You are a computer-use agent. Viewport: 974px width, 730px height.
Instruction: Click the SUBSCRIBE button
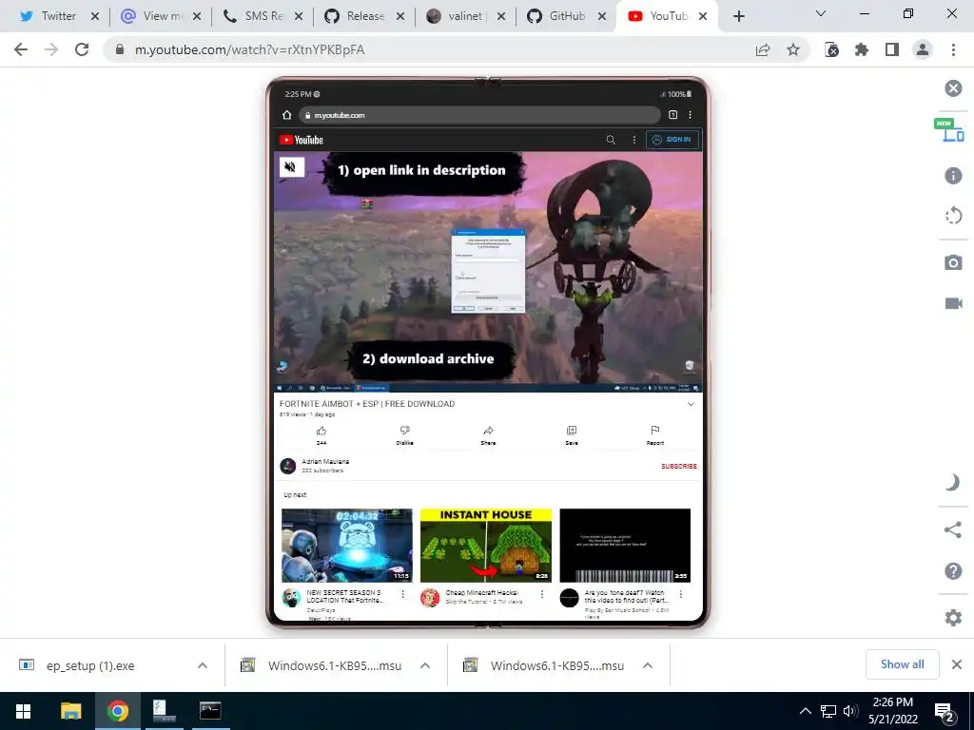679,466
